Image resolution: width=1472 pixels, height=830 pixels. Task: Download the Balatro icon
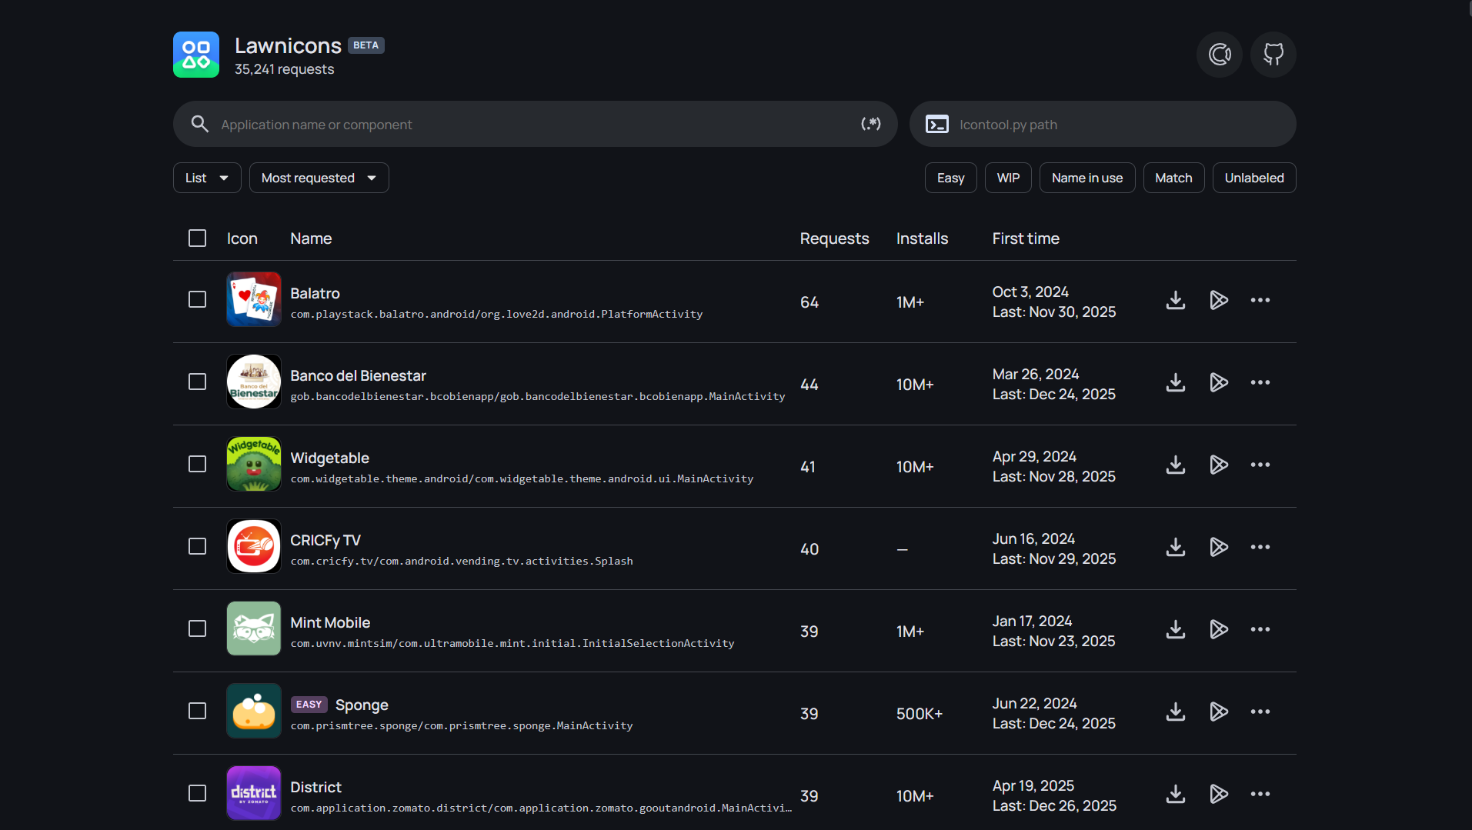1175,301
